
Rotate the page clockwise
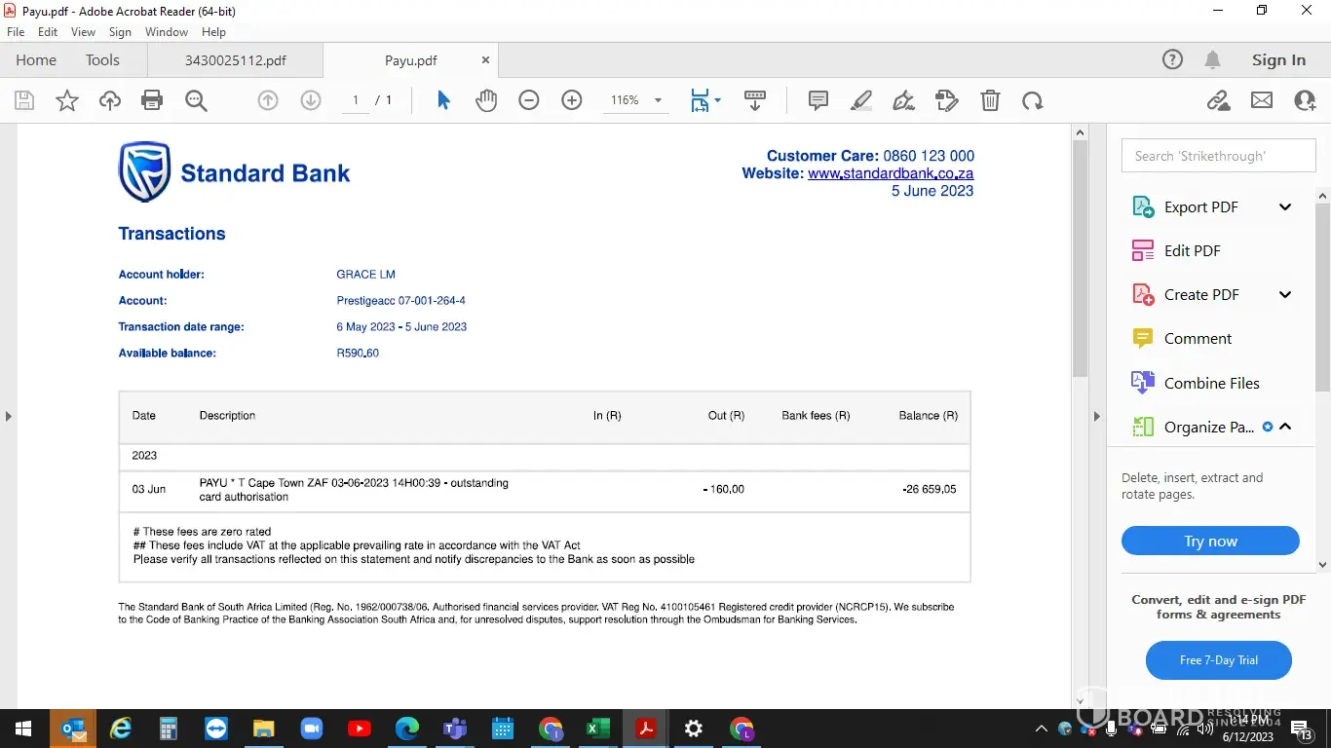pos(1033,100)
